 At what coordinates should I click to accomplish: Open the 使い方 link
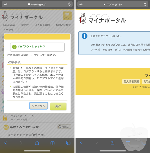pos(25,25)
